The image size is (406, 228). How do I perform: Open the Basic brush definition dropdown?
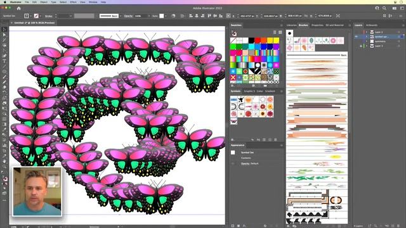click(x=121, y=16)
